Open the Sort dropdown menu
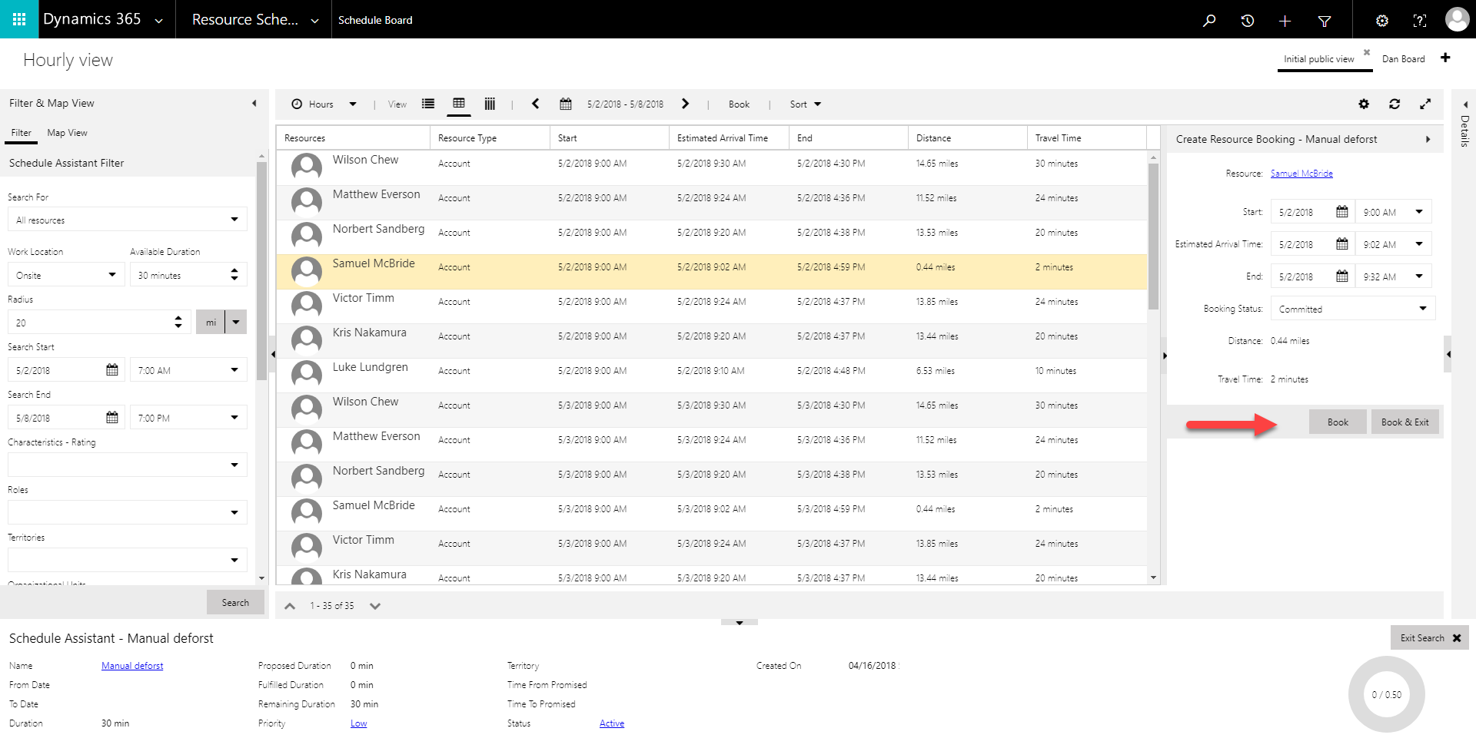 805,104
